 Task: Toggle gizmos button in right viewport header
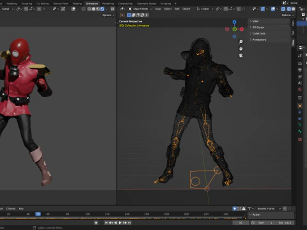tap(263, 9)
